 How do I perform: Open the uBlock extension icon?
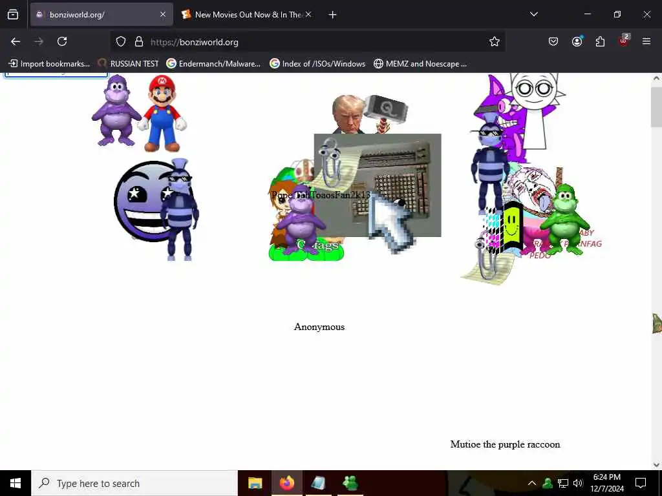624,41
